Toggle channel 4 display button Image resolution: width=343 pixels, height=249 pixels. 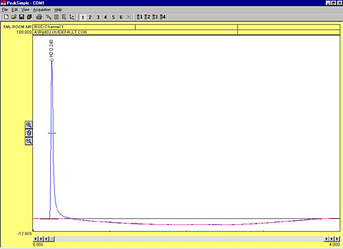point(106,17)
